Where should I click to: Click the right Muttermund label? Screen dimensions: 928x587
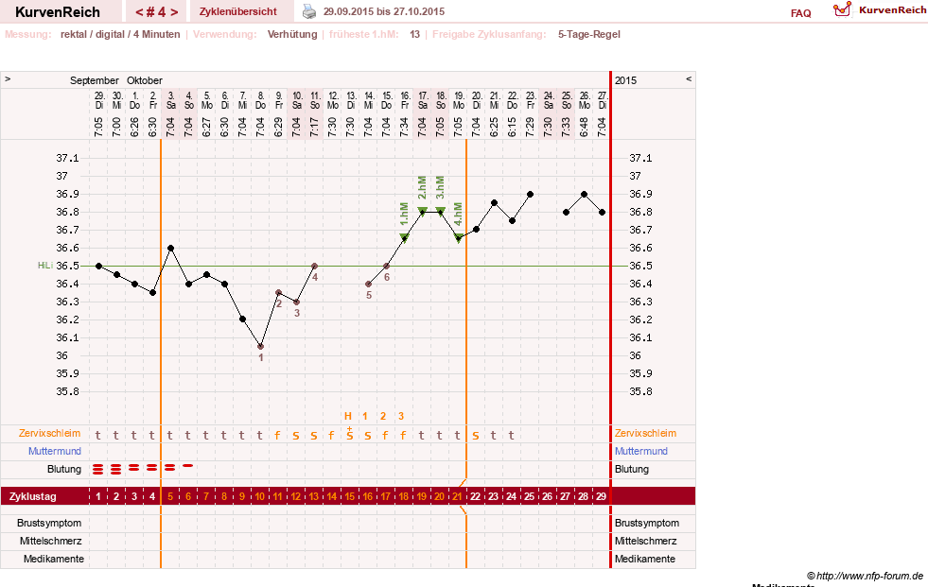641,451
